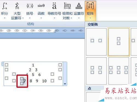Open the 导数符号 accent icon
Screen dimensions: 137x102
pos(54,6)
